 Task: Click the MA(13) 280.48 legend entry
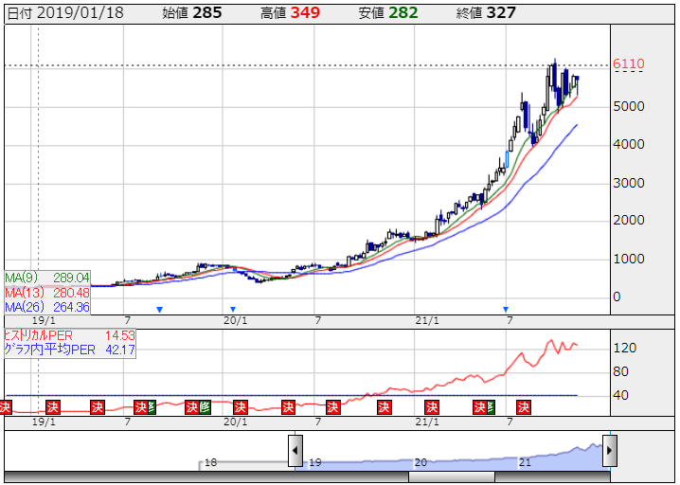coord(47,293)
